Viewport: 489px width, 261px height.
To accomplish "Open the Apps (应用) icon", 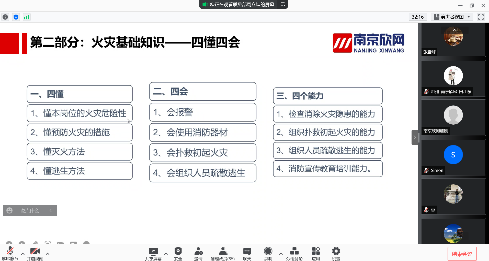I will 316,253.
